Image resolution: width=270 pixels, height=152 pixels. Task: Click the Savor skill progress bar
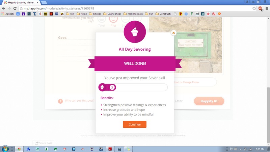coord(133,87)
